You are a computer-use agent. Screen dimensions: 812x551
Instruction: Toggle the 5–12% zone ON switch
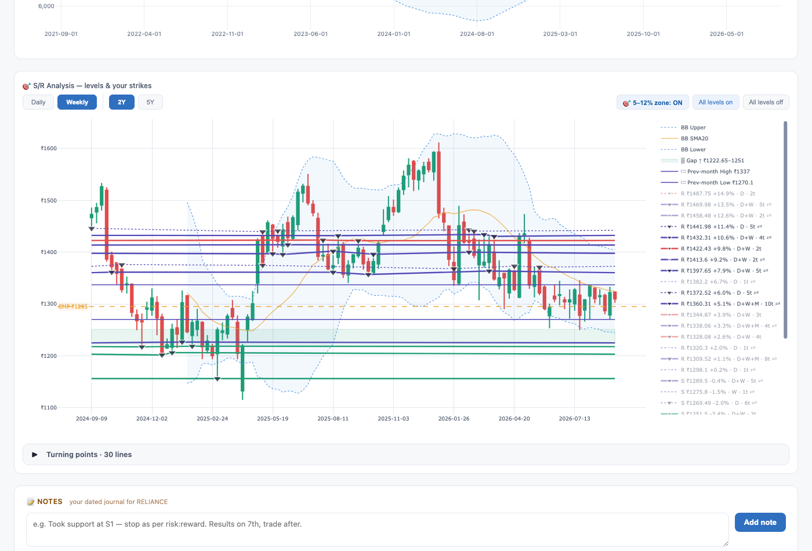pos(652,102)
